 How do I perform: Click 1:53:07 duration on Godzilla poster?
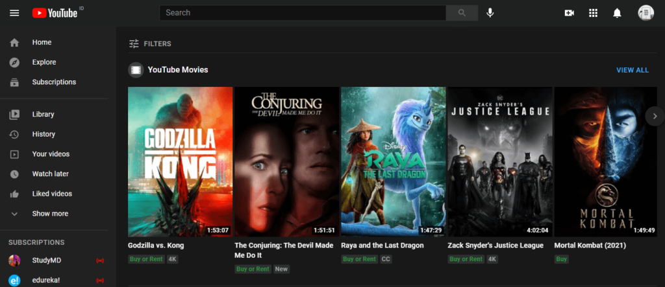[218, 230]
